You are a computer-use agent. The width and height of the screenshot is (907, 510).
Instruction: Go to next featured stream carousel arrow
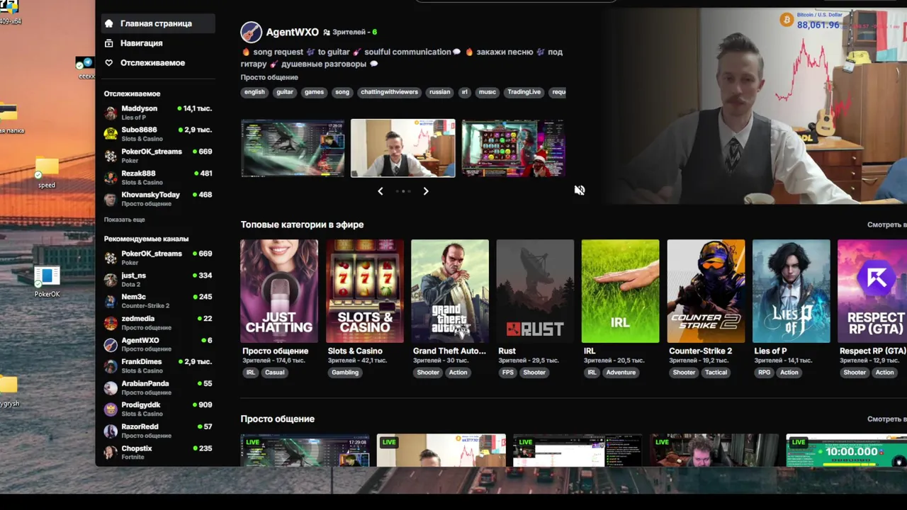[x=426, y=191]
